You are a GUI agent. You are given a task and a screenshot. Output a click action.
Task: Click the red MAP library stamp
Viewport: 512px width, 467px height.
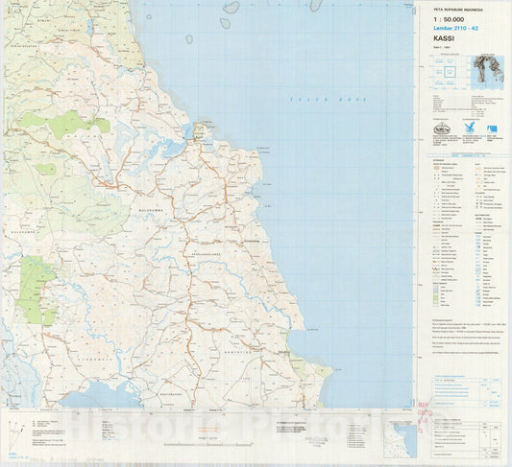tap(426, 416)
